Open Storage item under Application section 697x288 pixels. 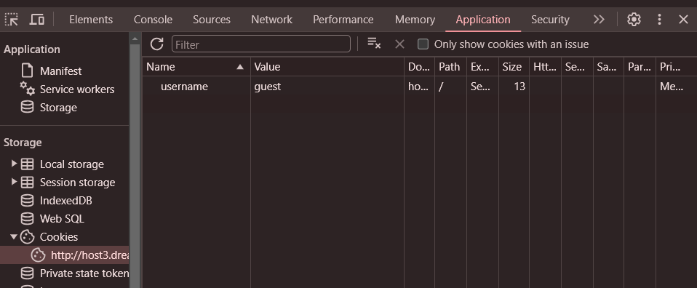click(58, 108)
